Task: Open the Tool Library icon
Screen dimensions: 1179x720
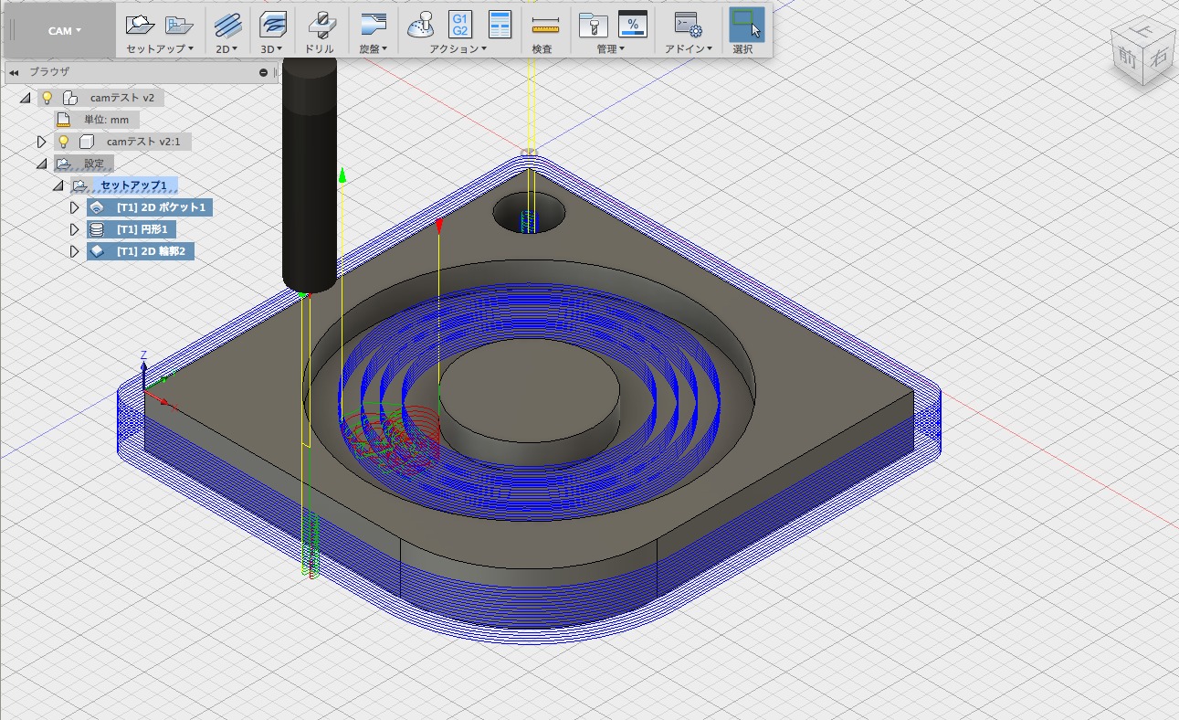Action: click(593, 25)
